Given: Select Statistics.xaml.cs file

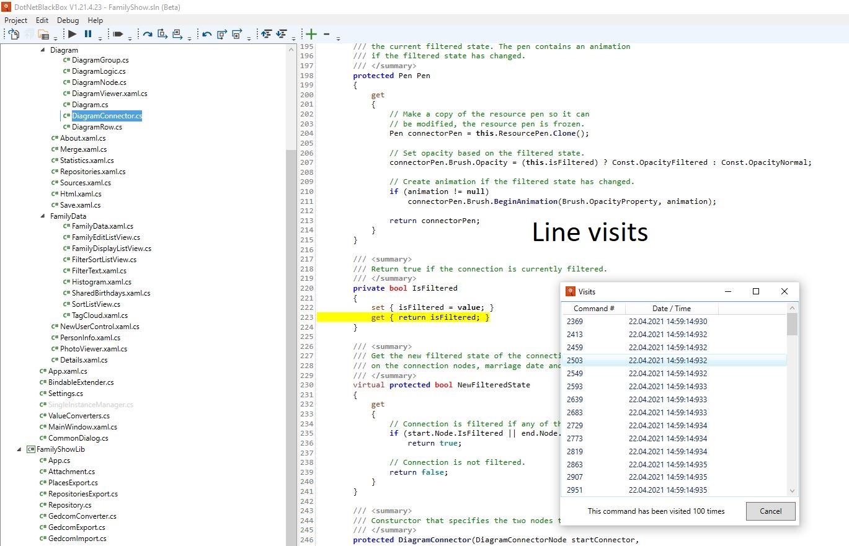Looking at the screenshot, I should tap(87, 161).
